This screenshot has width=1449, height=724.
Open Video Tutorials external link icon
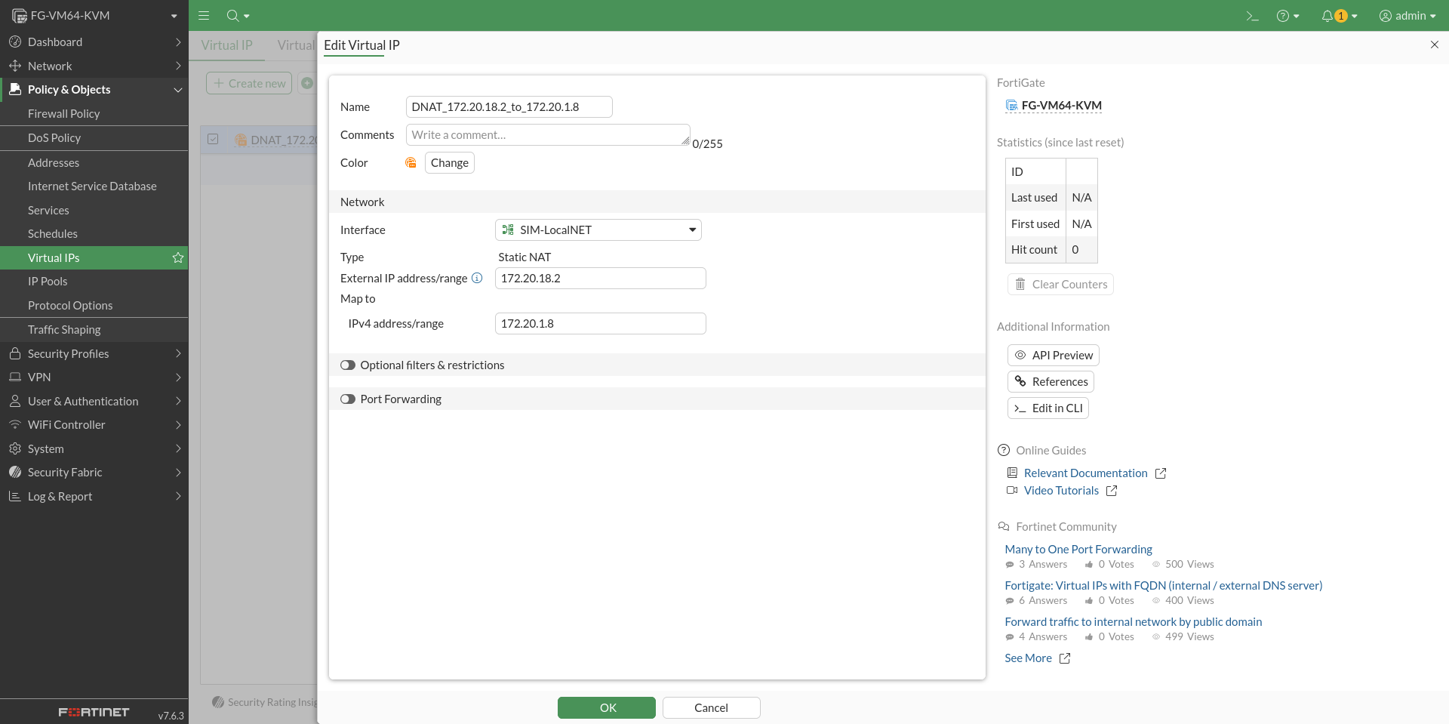click(x=1112, y=491)
